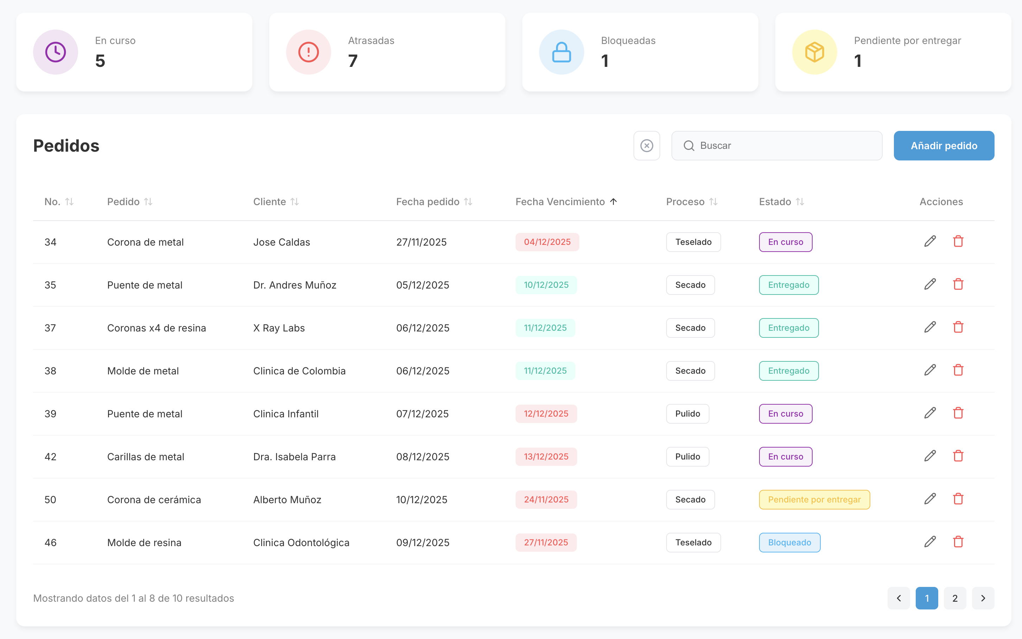
Task: Toggle sorting on the Estado column
Action: point(800,202)
